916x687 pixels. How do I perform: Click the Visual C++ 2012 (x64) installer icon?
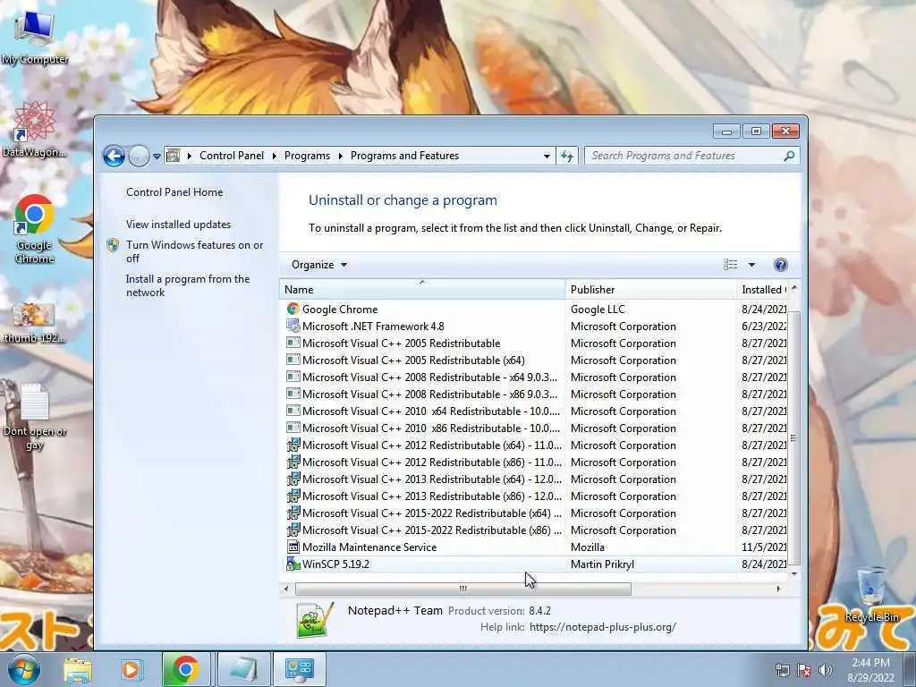[x=293, y=445]
